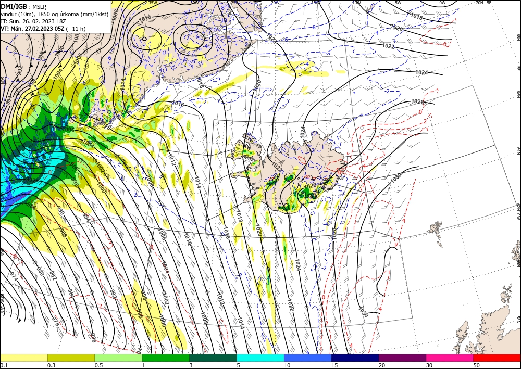Click the legend value label '0.5'
521x369 pixels.
98,365
